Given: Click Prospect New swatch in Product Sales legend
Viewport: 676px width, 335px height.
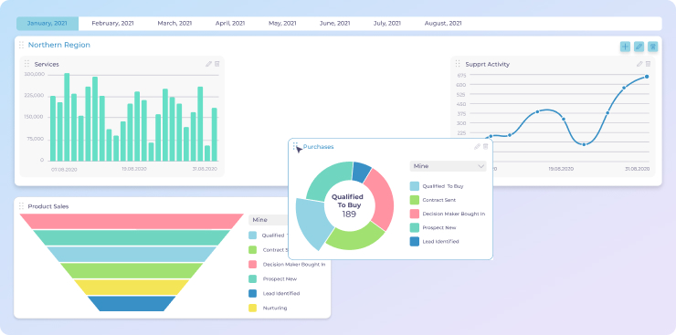Looking at the screenshot, I should [x=253, y=278].
